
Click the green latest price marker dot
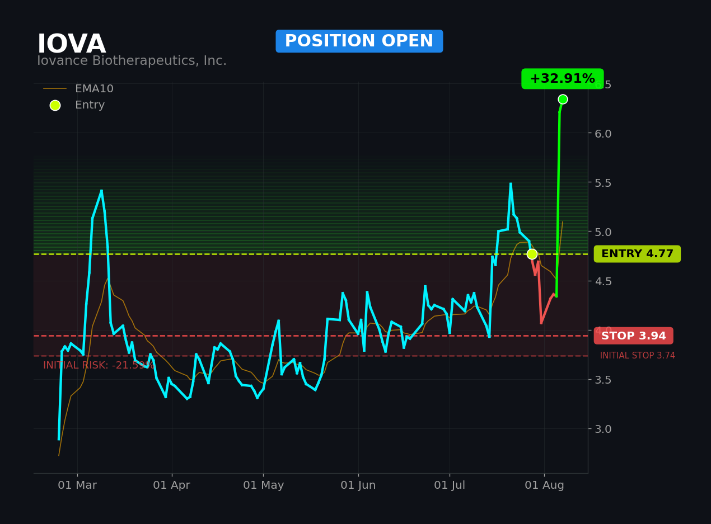[563, 99]
